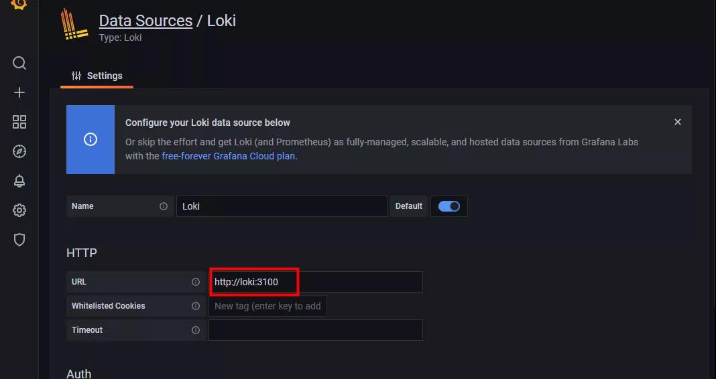Click the Whitelisted Cookies tag input
This screenshot has height=379, width=716.
point(267,306)
